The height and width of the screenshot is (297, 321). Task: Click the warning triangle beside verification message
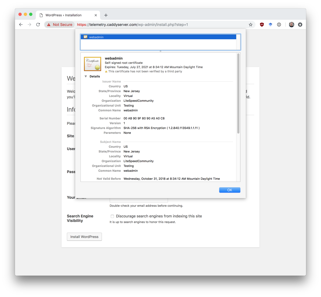pos(106,71)
